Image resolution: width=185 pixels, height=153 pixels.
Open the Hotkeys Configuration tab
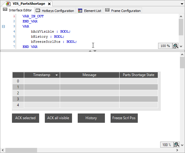coord(55,11)
